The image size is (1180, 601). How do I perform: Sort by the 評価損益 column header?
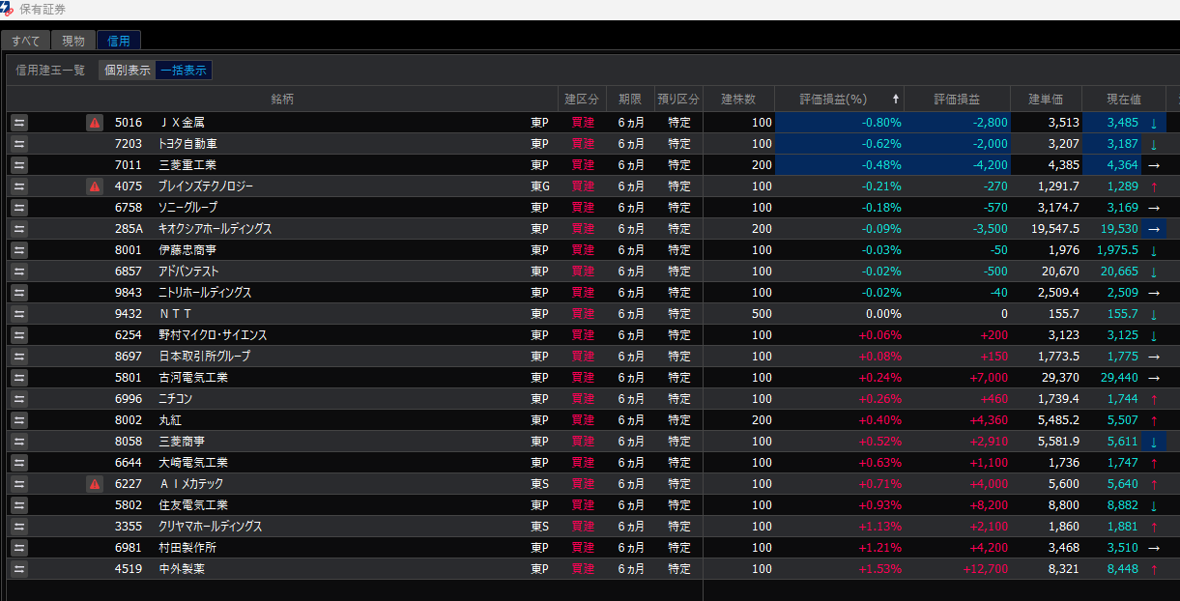click(x=957, y=100)
